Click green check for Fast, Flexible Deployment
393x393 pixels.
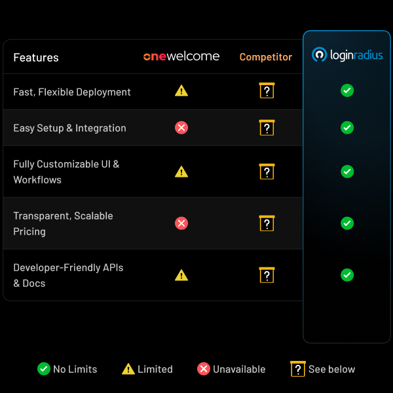[x=347, y=91]
